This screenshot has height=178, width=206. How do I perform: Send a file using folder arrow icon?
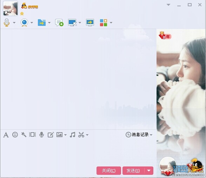42,23
